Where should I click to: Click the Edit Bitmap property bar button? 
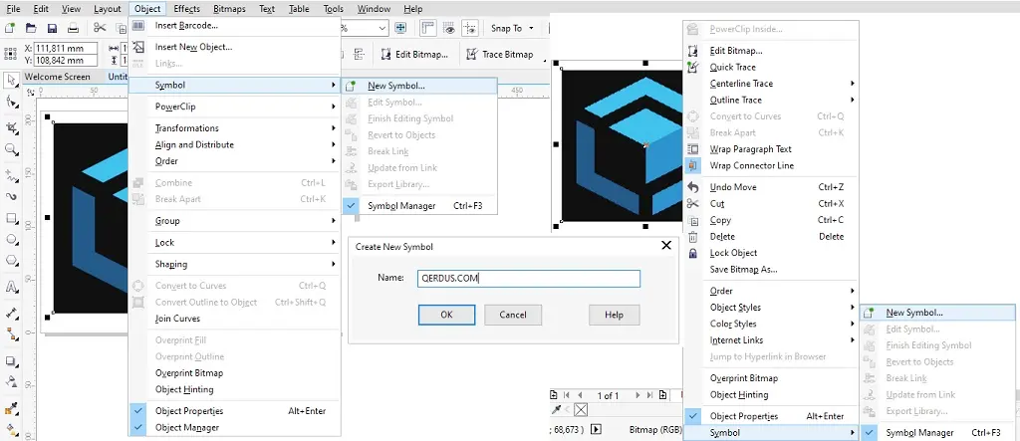point(415,55)
